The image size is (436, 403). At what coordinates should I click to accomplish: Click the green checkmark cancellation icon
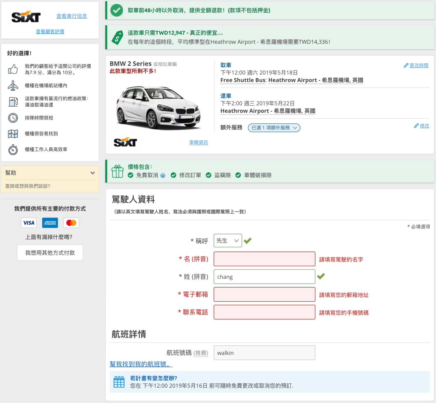tap(117, 10)
